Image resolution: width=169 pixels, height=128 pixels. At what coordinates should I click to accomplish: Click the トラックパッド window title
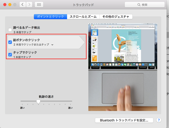pyautogui.click(x=83, y=5)
